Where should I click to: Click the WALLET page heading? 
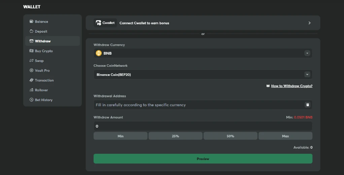pos(32,7)
